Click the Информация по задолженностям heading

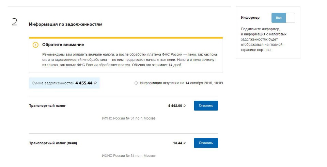click(65, 24)
